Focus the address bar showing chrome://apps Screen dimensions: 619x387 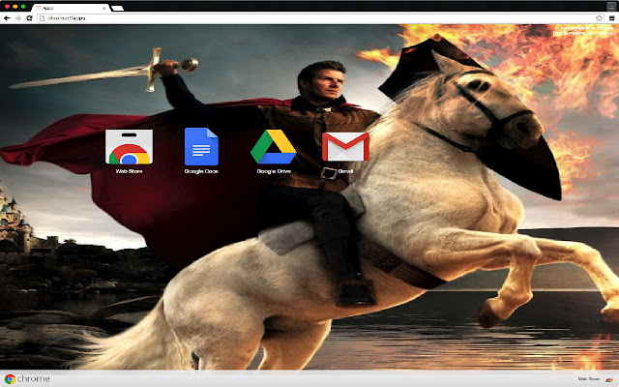coord(320,18)
